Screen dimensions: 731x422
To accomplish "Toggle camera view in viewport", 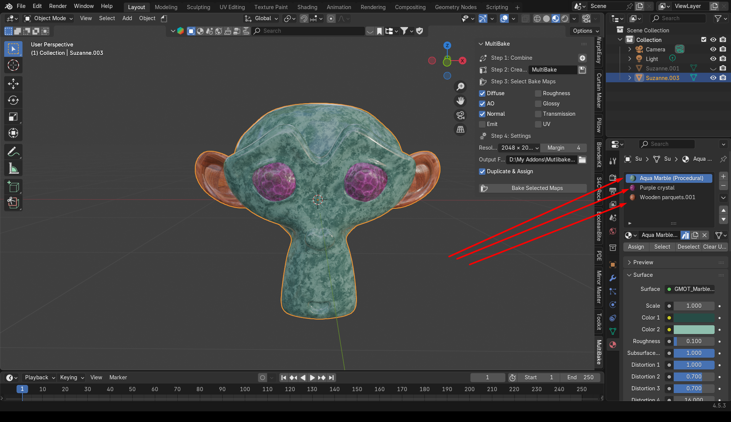I will pos(461,115).
